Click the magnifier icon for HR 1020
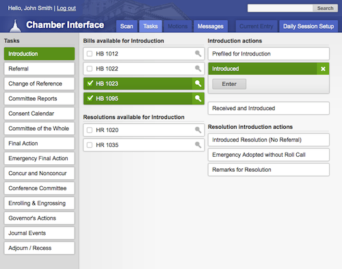 tap(198, 130)
